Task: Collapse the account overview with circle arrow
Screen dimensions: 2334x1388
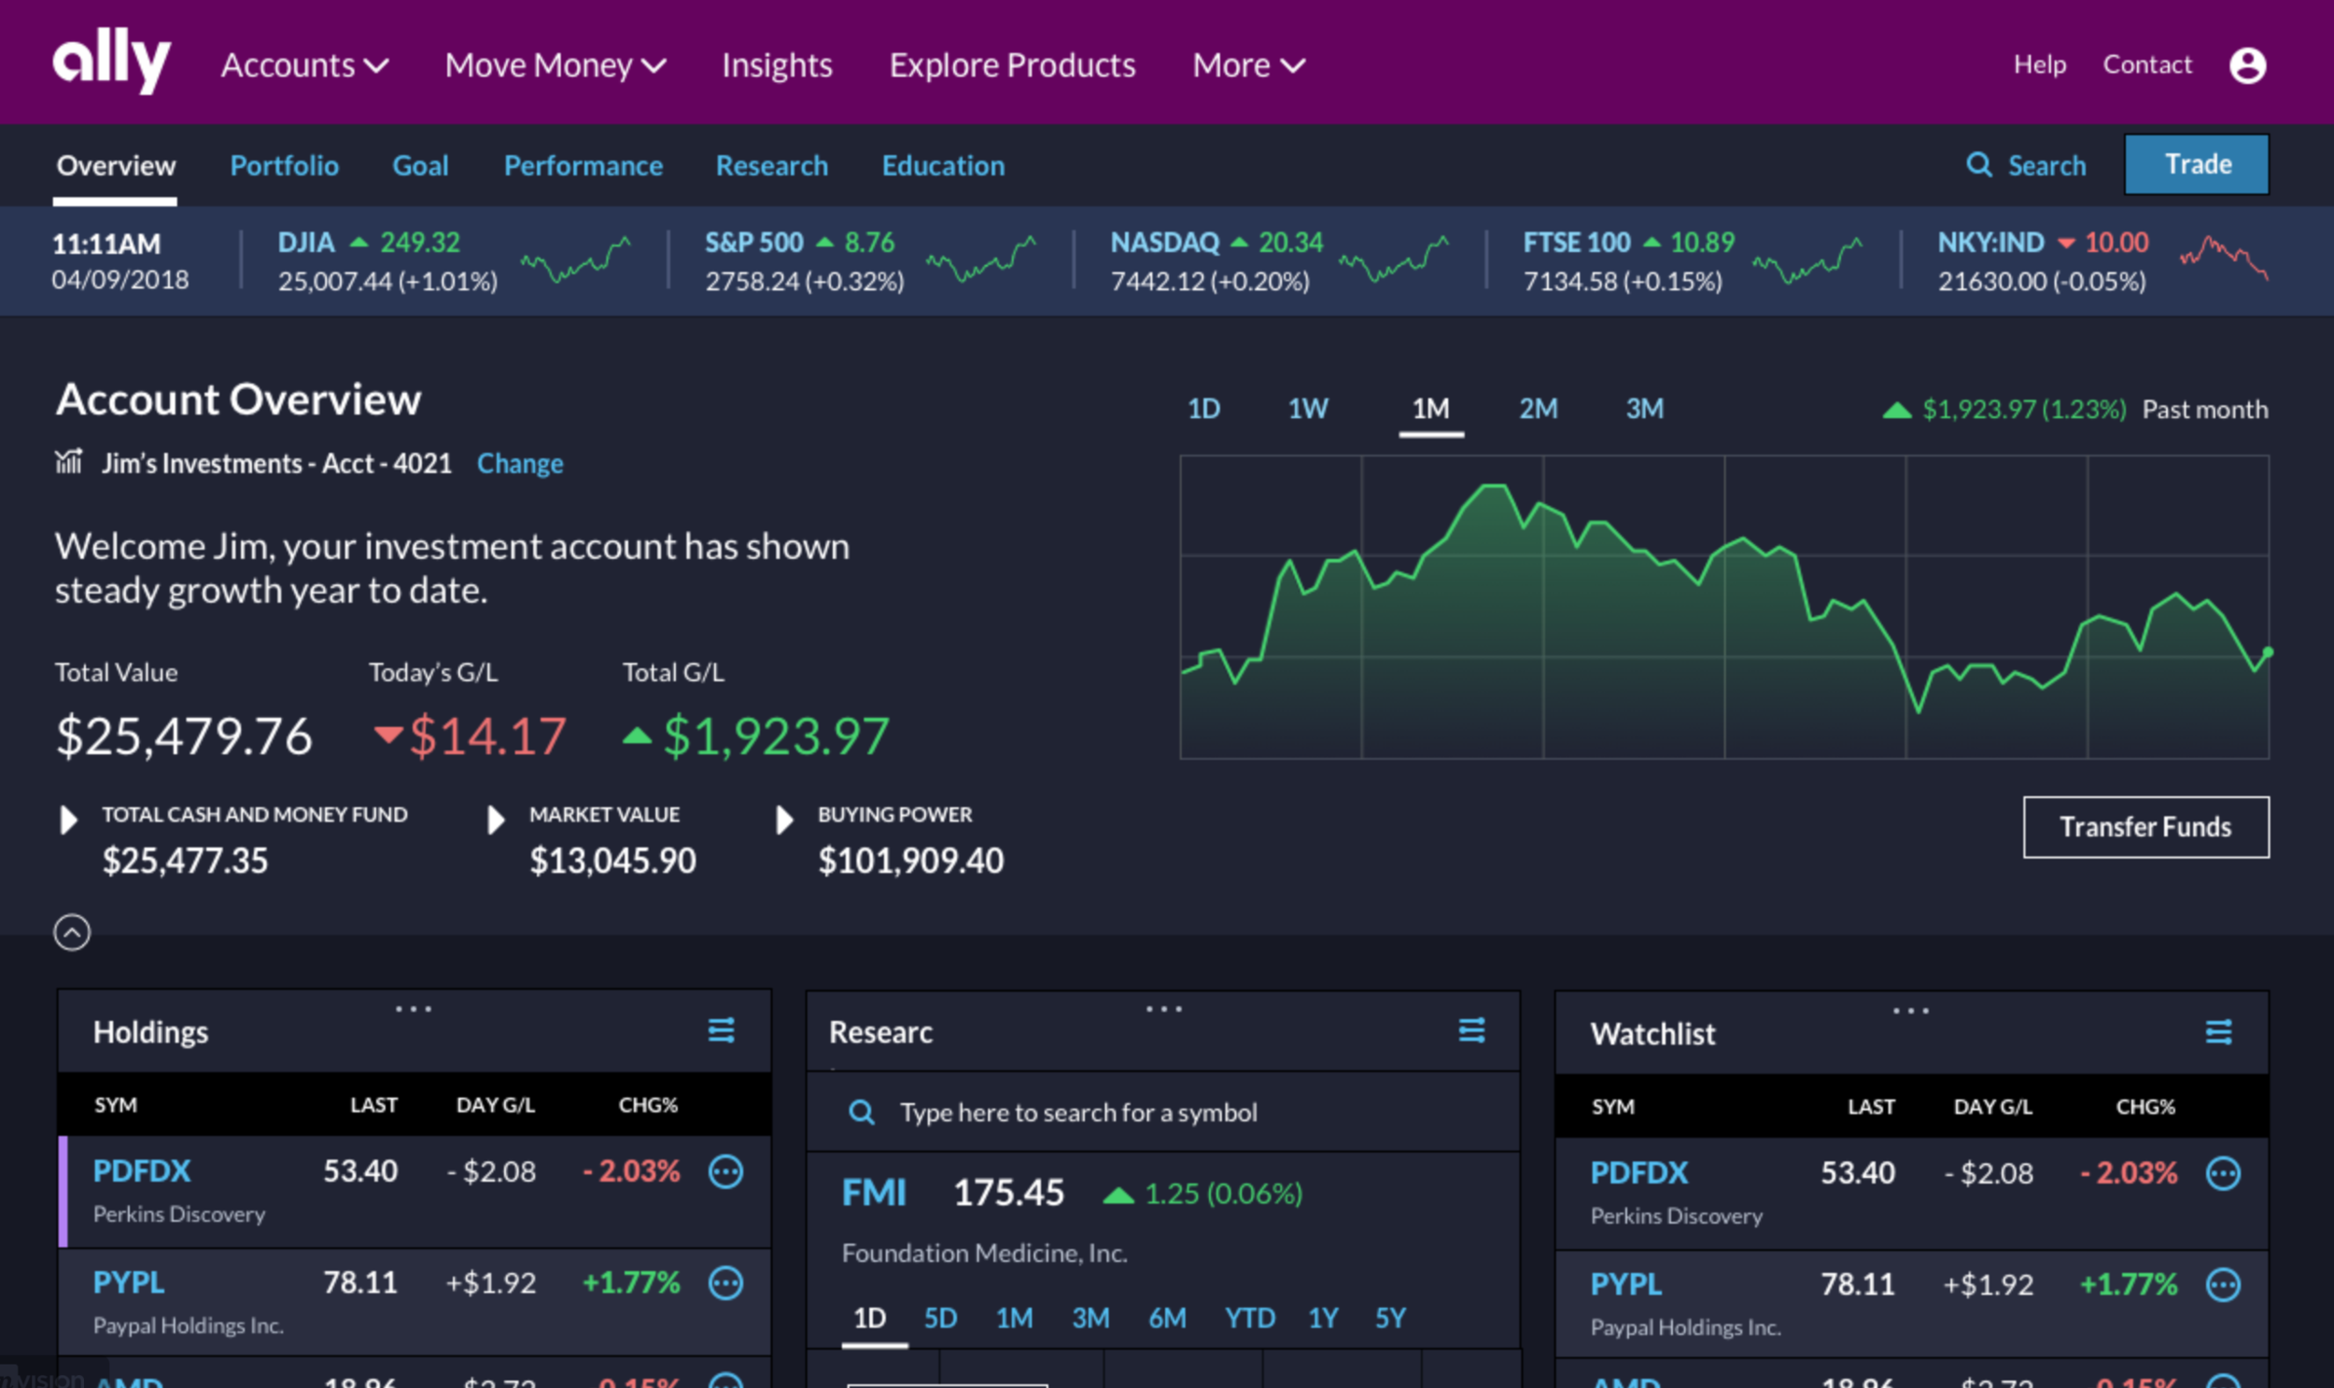Action: [72, 932]
